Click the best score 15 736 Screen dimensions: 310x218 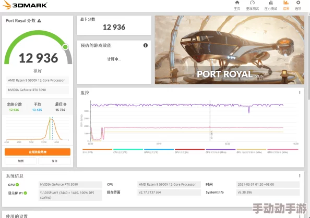tap(61, 110)
